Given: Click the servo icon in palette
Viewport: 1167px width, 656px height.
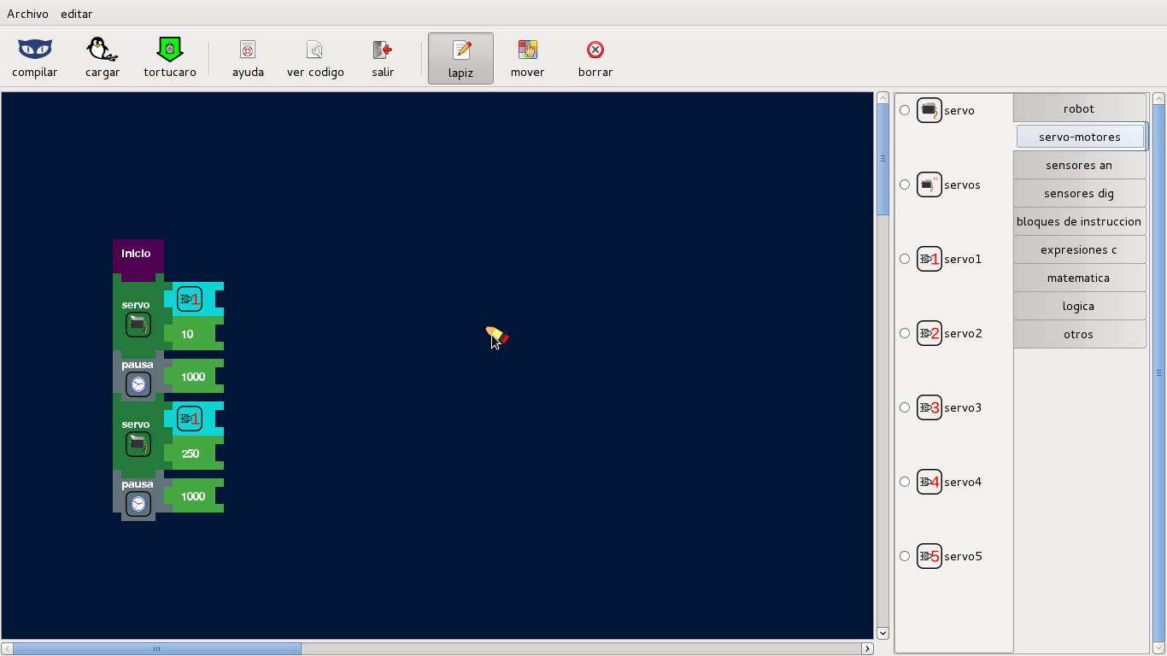Looking at the screenshot, I should coord(929,110).
